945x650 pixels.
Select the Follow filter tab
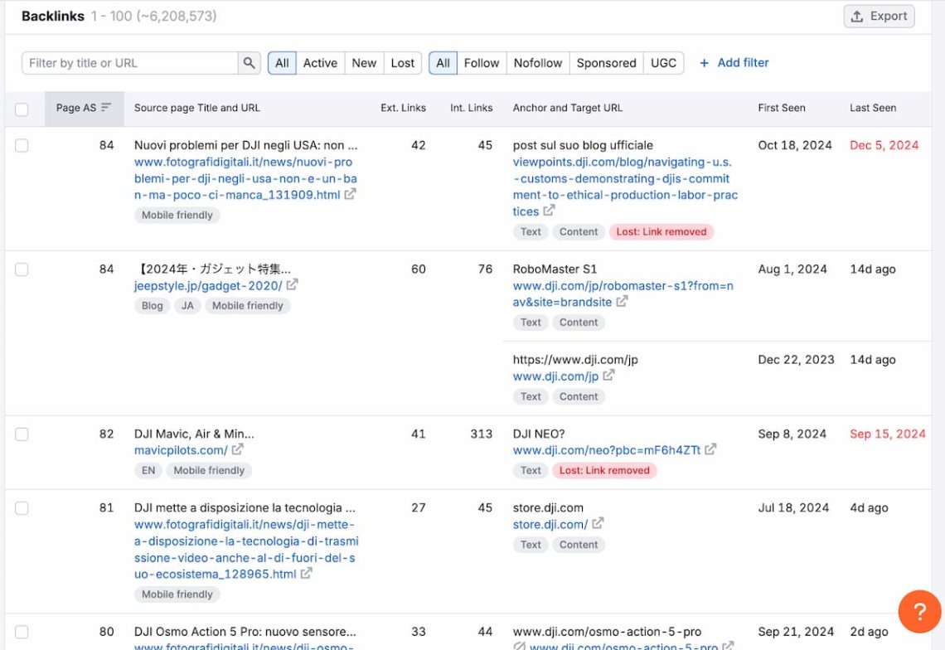(x=482, y=63)
